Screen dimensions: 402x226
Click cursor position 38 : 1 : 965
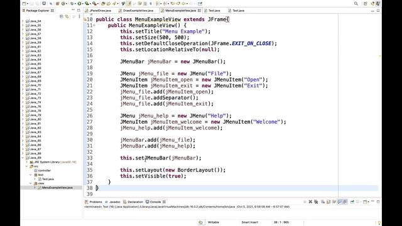[281, 222]
